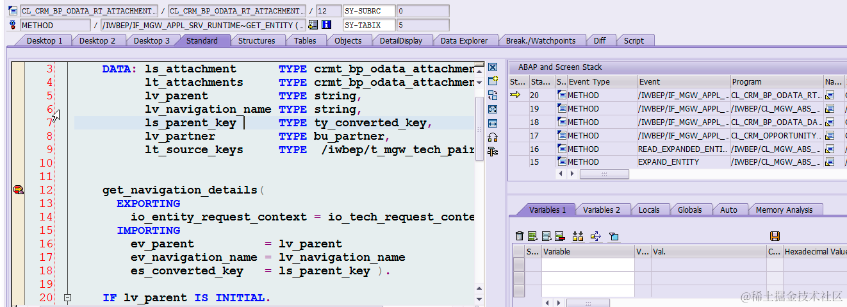Click the stack table scroll-right arrow
Screen dimensions: 847x307
tap(573, 174)
